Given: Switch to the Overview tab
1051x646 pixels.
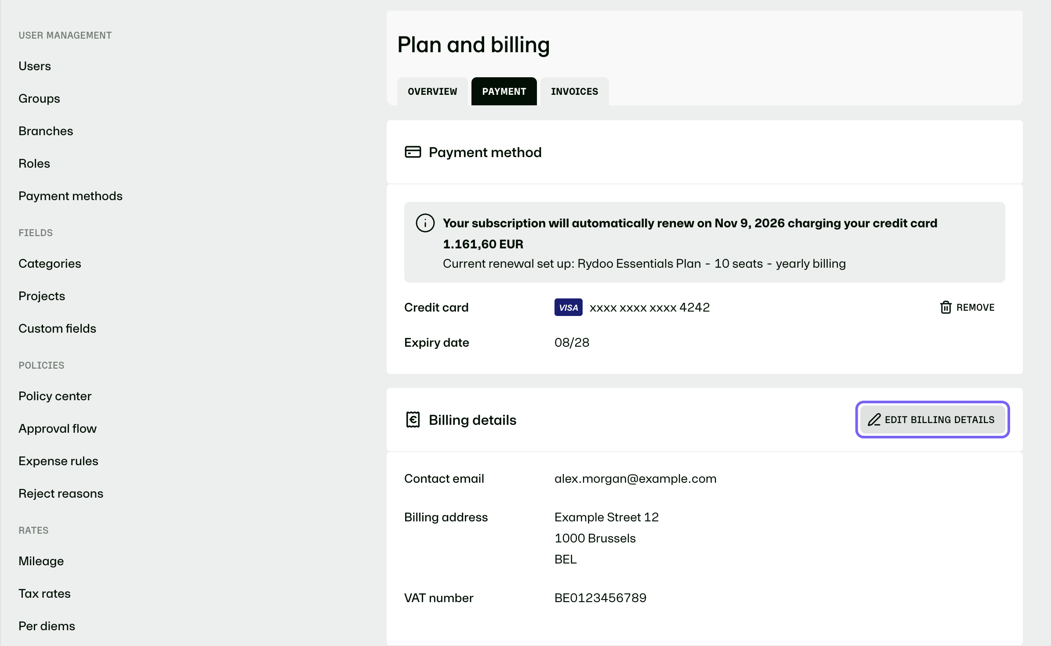Looking at the screenshot, I should pos(432,91).
